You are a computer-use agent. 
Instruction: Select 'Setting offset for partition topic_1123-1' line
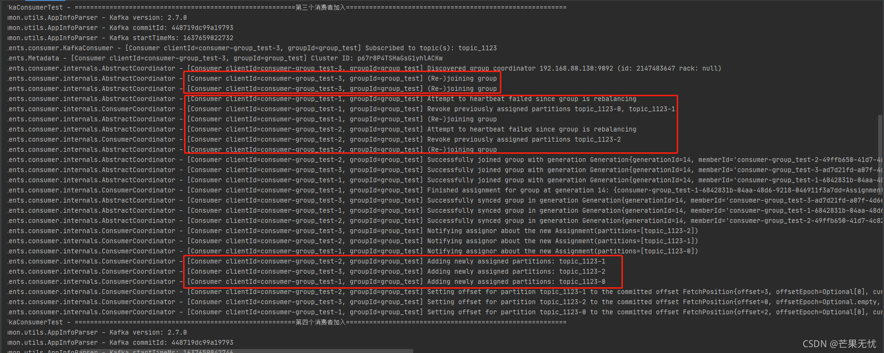[445, 292]
